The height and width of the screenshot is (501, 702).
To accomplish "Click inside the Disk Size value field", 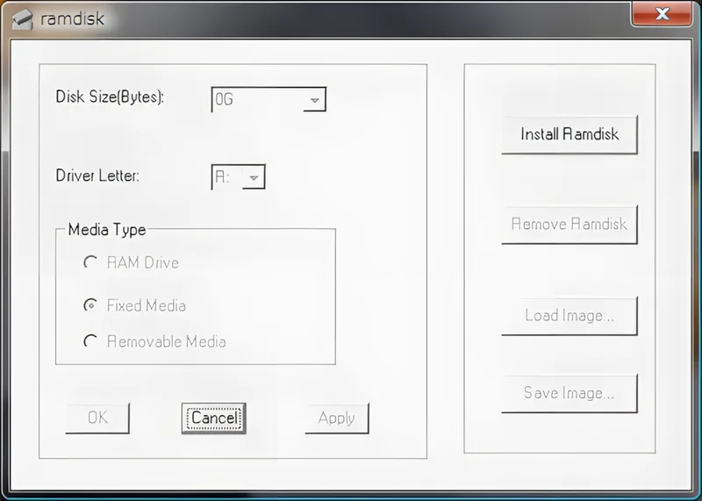I will pyautogui.click(x=256, y=100).
